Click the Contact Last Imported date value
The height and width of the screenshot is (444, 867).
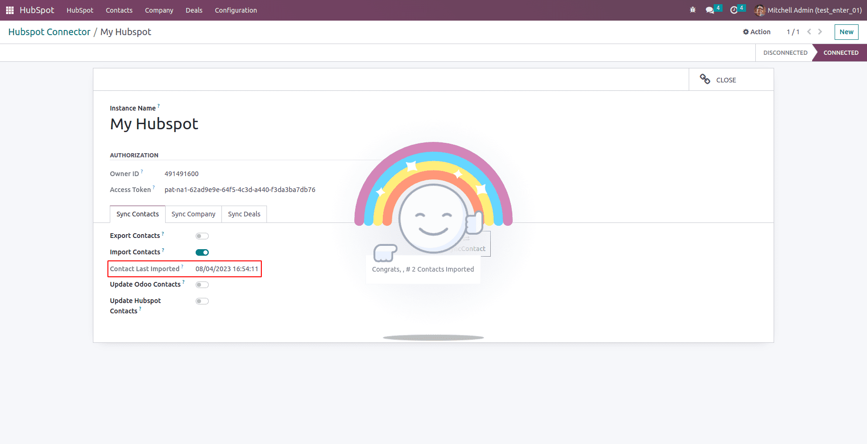click(227, 269)
